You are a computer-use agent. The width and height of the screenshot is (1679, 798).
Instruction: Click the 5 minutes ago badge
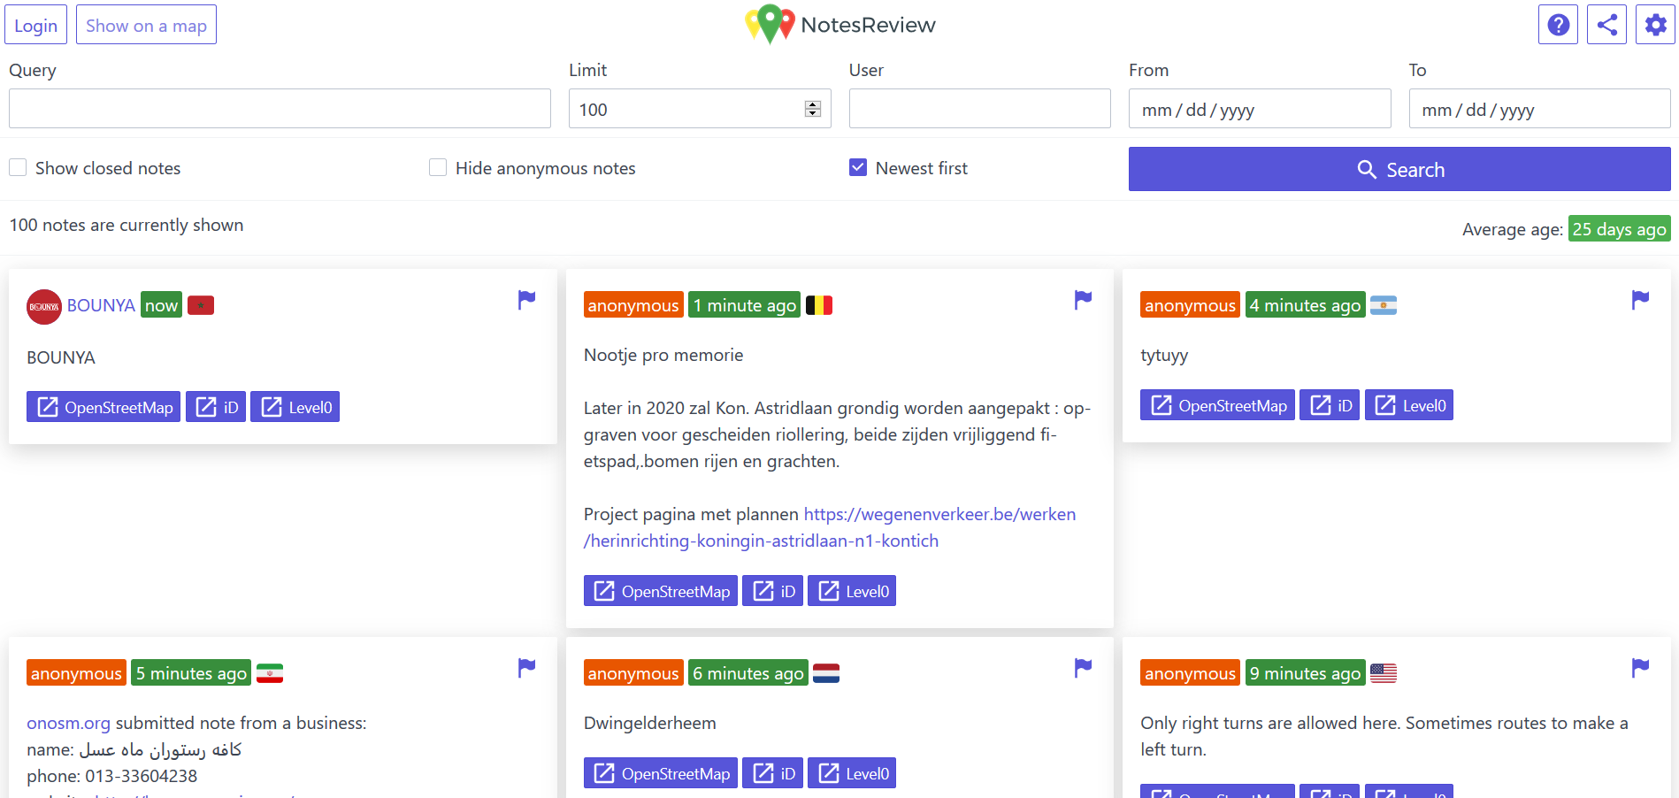pyautogui.click(x=191, y=673)
